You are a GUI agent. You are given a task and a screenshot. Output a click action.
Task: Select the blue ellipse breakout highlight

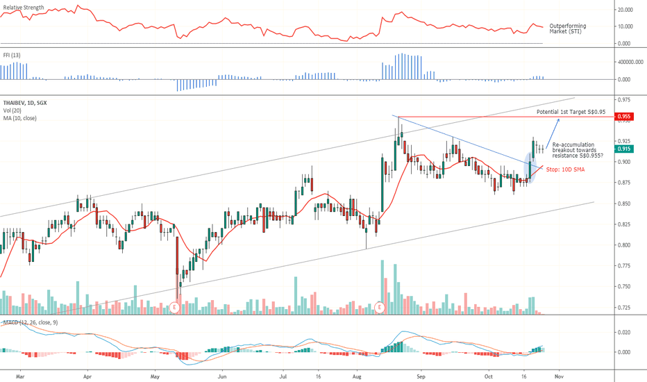(531, 167)
